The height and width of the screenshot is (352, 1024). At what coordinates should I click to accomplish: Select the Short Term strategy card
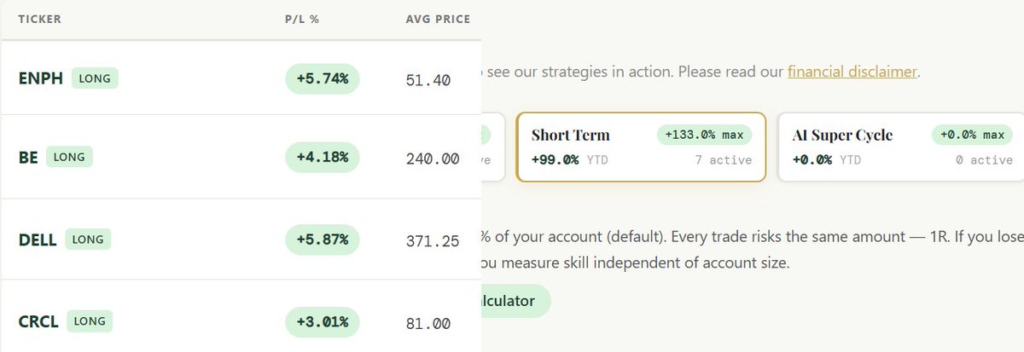(642, 147)
